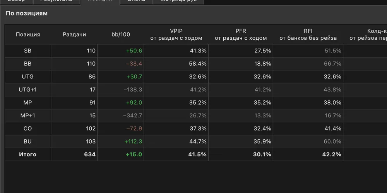Select the BB position row
This screenshot has width=387, height=193.
(196, 64)
